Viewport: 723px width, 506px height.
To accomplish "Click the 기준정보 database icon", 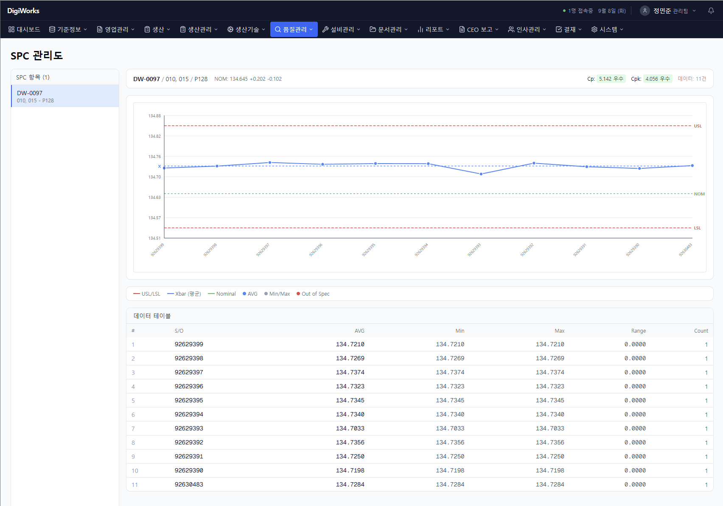I will click(x=52, y=29).
